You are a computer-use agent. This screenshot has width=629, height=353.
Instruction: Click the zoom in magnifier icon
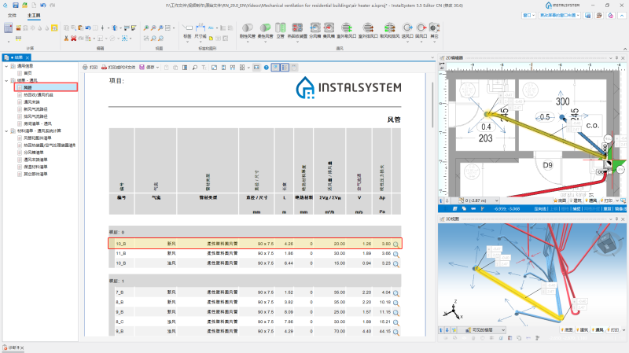pyautogui.click(x=146, y=28)
